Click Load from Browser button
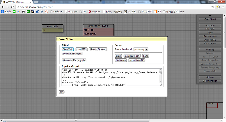The width and height of the screenshot is (226, 122). [x=72, y=53]
